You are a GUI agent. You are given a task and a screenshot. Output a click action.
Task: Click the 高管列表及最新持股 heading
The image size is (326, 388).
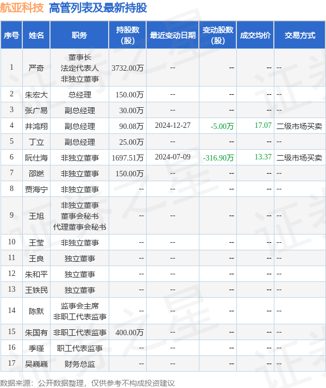(x=98, y=8)
